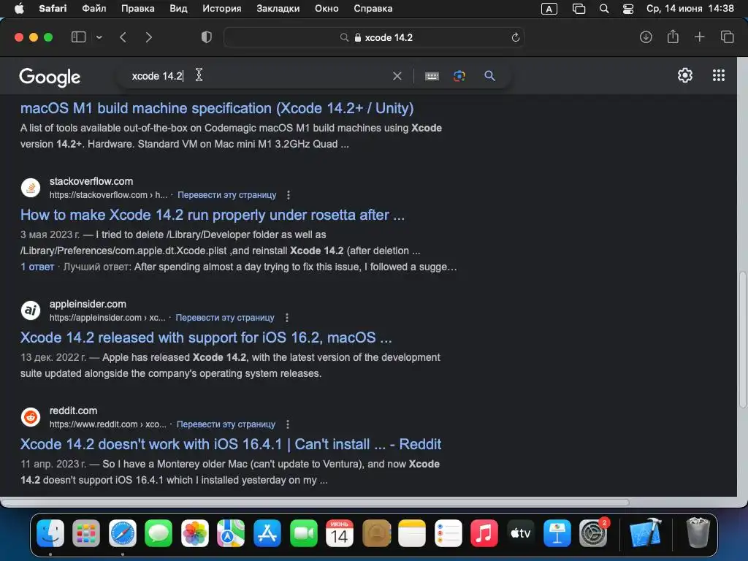Screen dimensions: 748x561
Task: Click the appleinsider.com site favicon
Action: pos(31,310)
